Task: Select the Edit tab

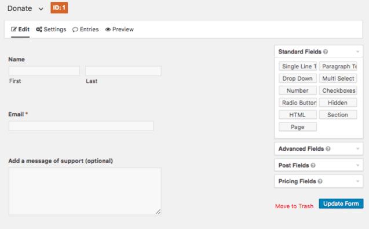Action: [20, 30]
